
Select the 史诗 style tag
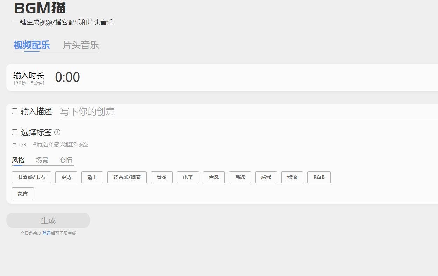[66, 177]
